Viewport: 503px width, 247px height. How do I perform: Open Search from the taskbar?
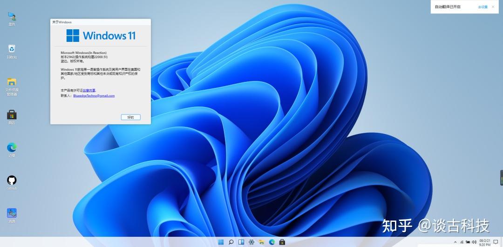(x=231, y=242)
